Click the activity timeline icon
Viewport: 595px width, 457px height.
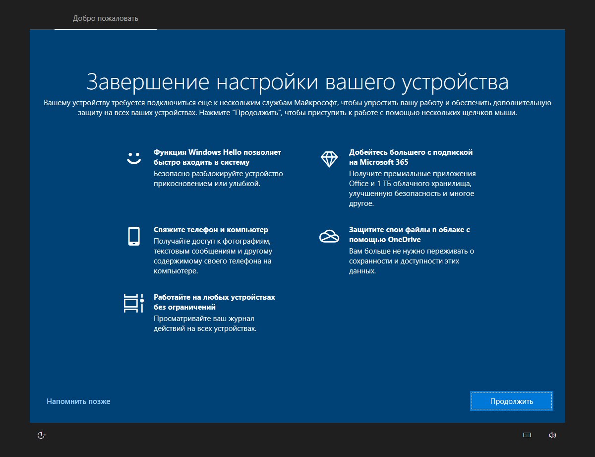133,303
